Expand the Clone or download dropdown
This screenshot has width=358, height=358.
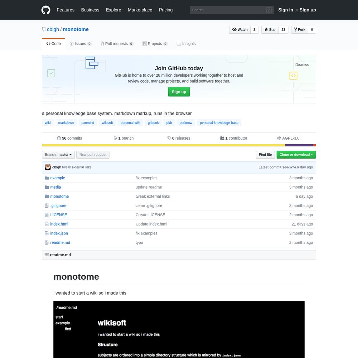(x=296, y=155)
